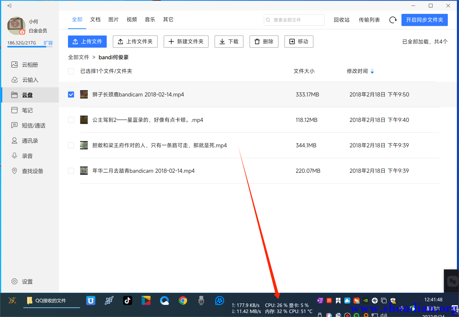Click the blue cloud tray icon
Screen dimensions: 459x317
click(x=347, y=300)
